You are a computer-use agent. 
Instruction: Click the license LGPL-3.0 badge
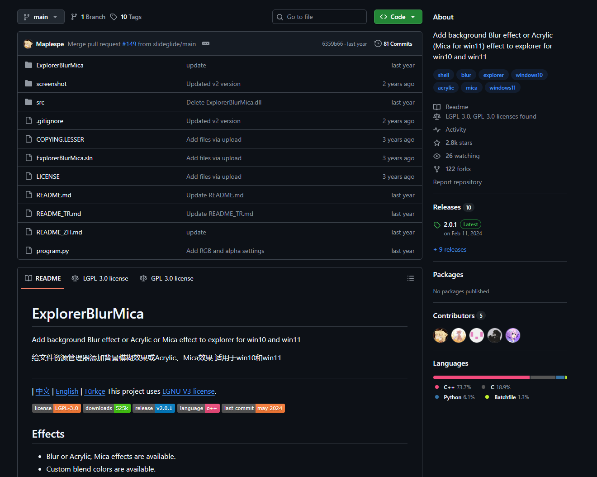tap(57, 408)
